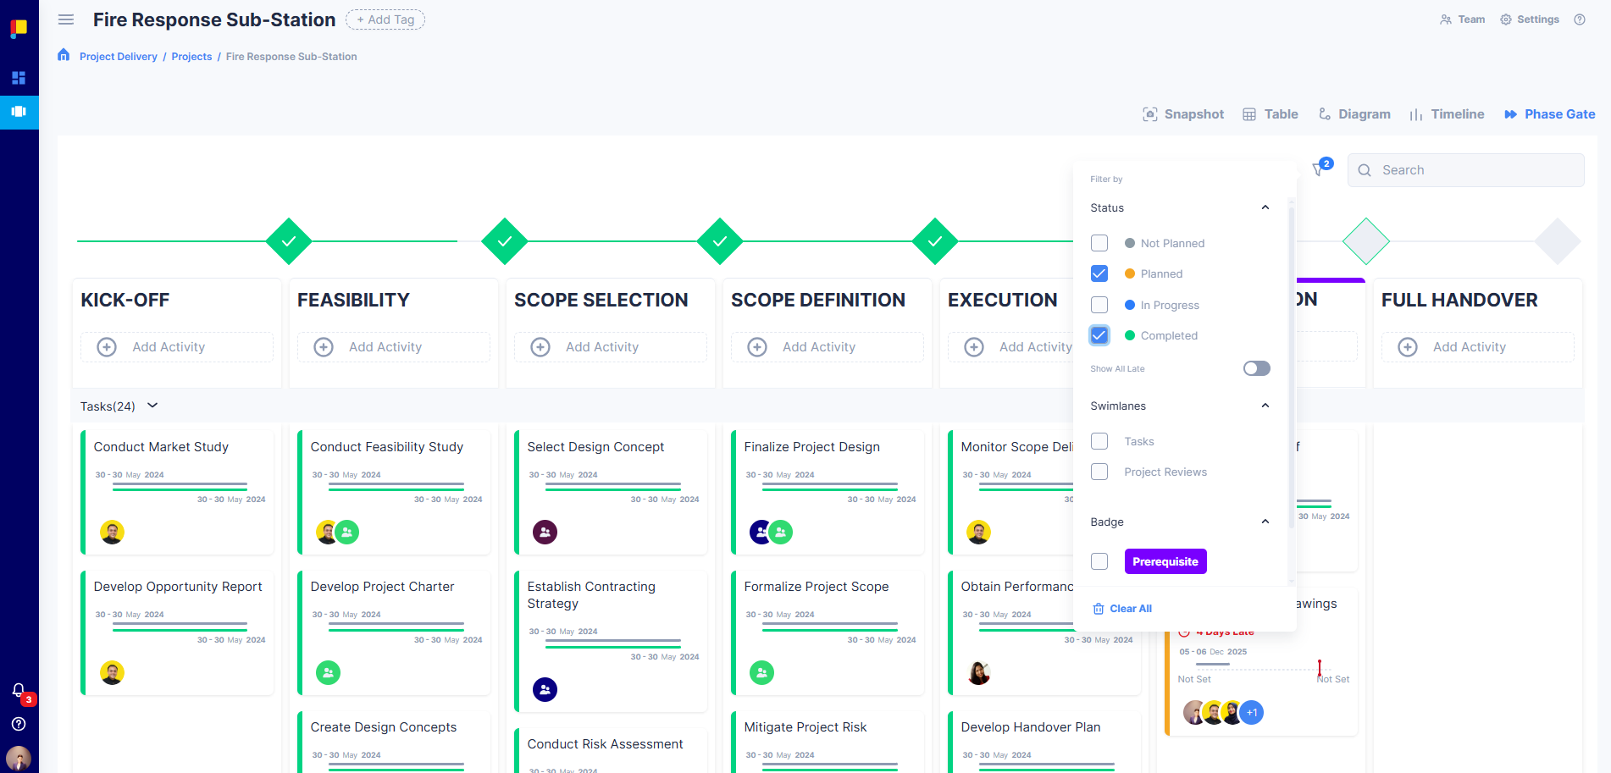This screenshot has height=773, width=1611.
Task: Click the app logo icon
Action: pyautogui.click(x=19, y=29)
